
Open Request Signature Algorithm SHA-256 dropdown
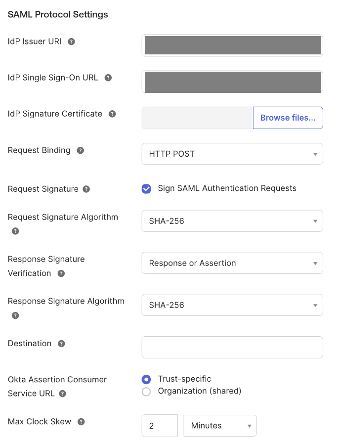(232, 221)
